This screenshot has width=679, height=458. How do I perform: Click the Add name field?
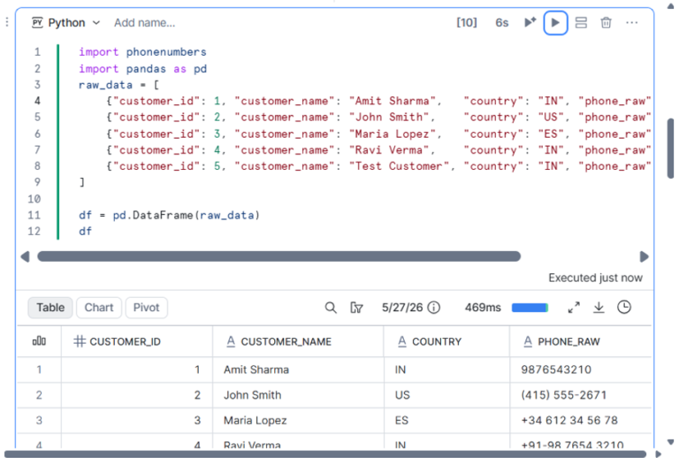pyautogui.click(x=145, y=23)
